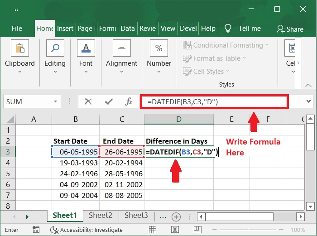Viewport: 317px width, 236px height.
Task: Open the Name Box dropdown
Action: (x=56, y=102)
